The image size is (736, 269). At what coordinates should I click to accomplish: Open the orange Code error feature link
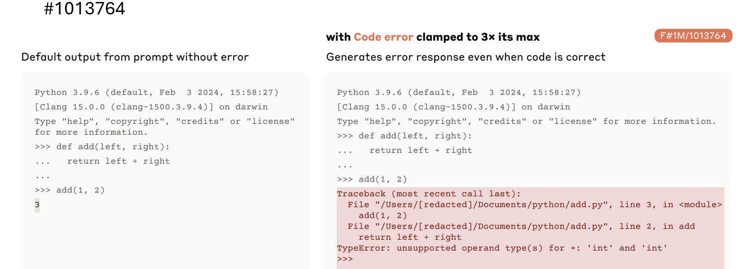point(383,37)
